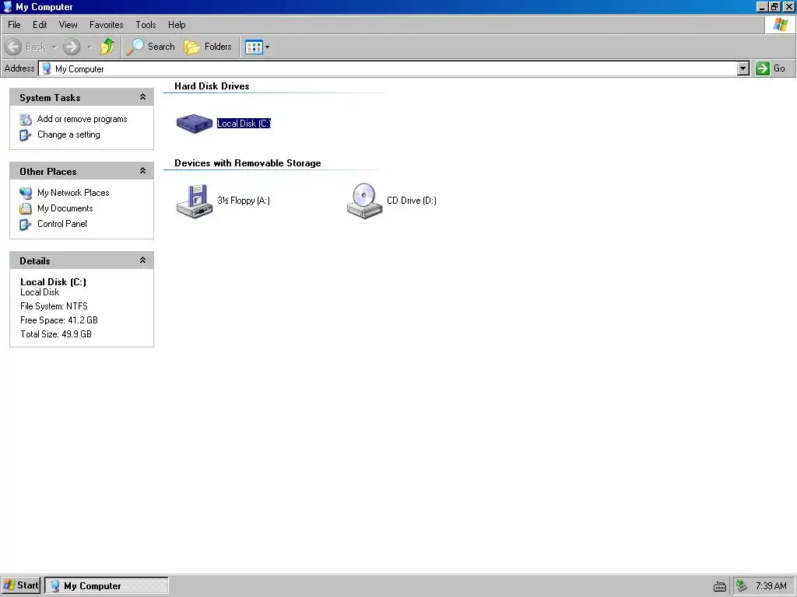Open the Forward history dropdown arrow
This screenshot has width=797, height=597.
(90, 47)
